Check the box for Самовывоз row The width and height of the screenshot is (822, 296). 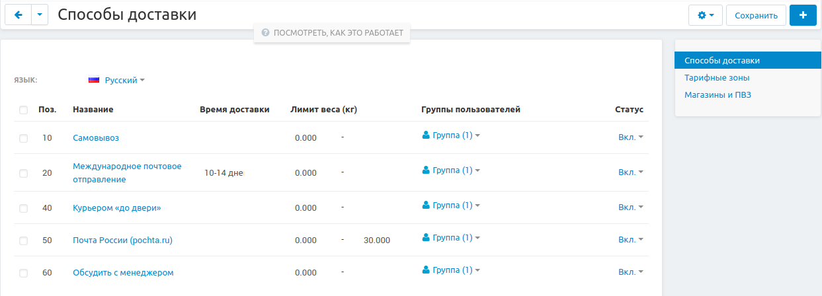[x=24, y=138]
